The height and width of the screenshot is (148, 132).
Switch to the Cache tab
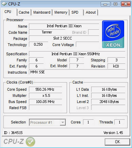tap(24, 12)
